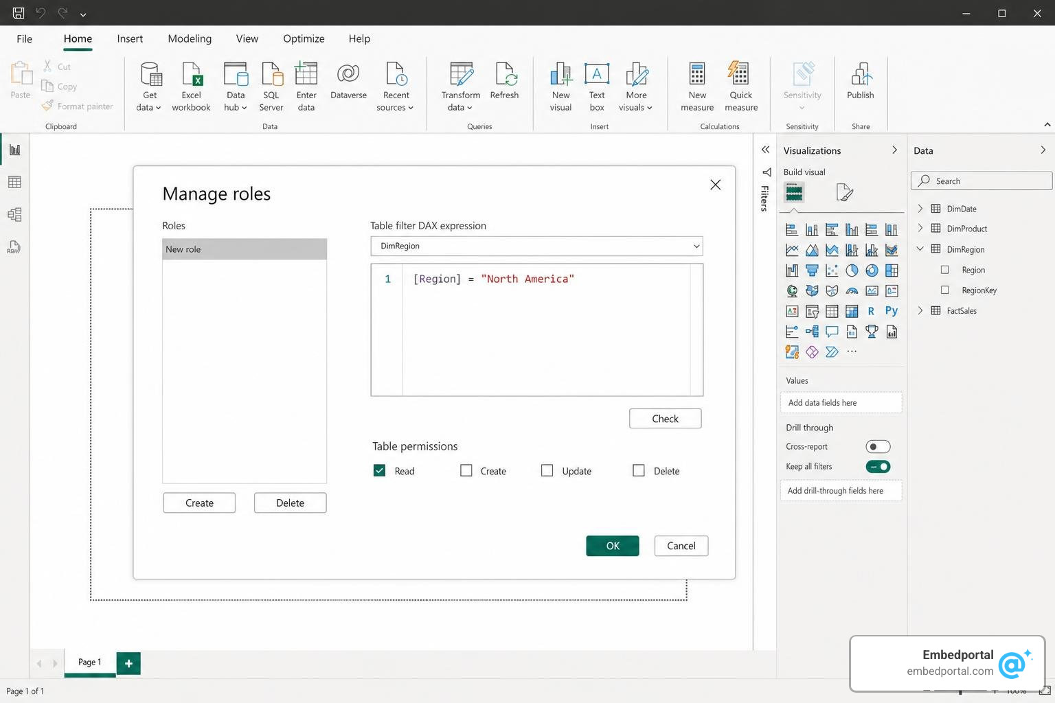This screenshot has width=1055, height=703.
Task: Check the Update table permission
Action: (x=547, y=470)
